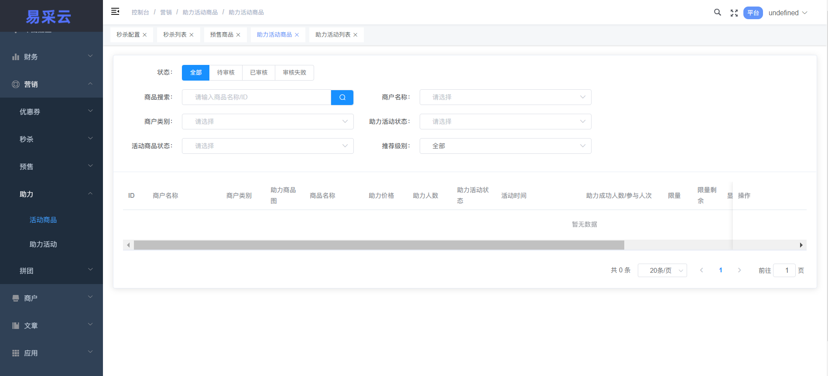Click the 文章 article icon

pyautogui.click(x=16, y=326)
